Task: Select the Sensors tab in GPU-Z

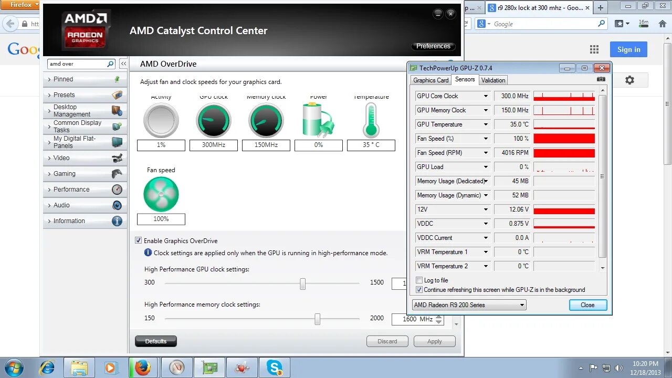Action: (465, 79)
